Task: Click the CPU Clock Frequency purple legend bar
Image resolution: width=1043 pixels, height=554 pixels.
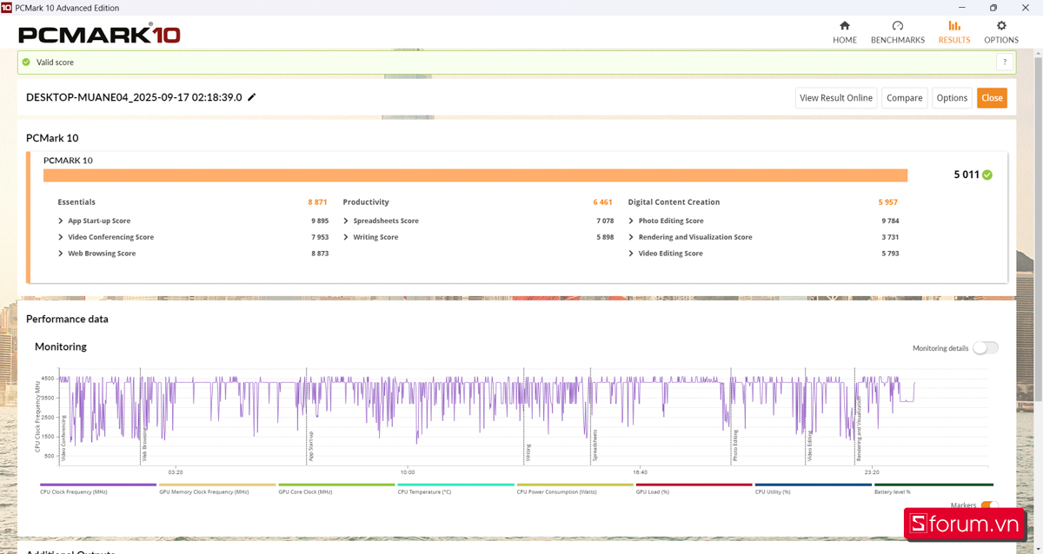Action: pos(98,485)
